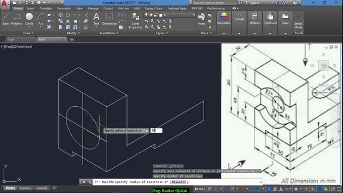This screenshot has height=193, width=343.
Task: Click the Scale tool in Modify panel
Action: tap(68, 27)
